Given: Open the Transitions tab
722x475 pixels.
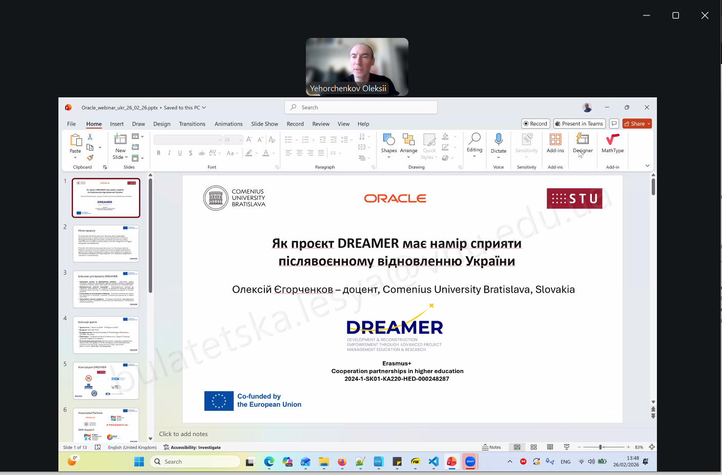Looking at the screenshot, I should [x=192, y=124].
